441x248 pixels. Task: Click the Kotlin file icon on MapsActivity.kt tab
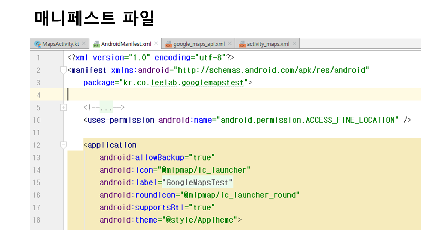[x=38, y=44]
